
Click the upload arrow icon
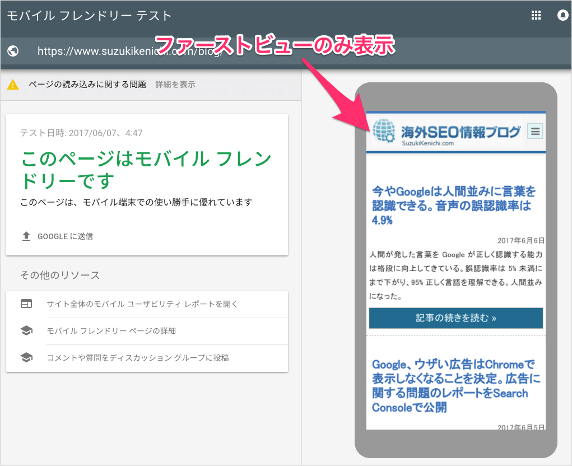coord(26,236)
